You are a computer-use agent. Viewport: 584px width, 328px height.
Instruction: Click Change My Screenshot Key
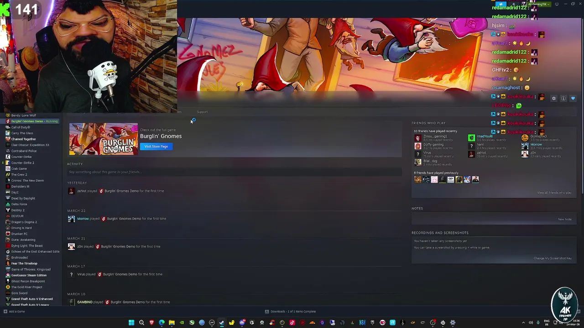553,258
